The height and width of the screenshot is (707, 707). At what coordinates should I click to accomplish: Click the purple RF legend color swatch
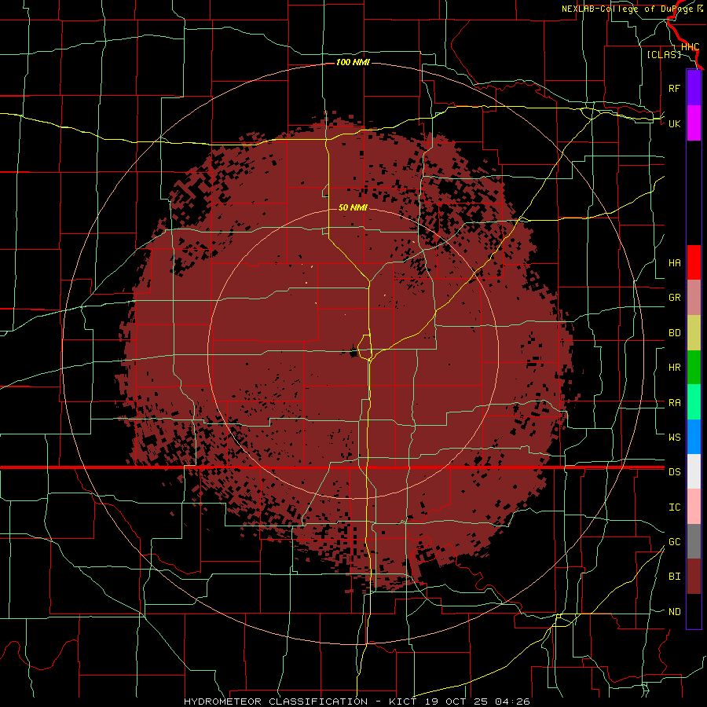694,88
